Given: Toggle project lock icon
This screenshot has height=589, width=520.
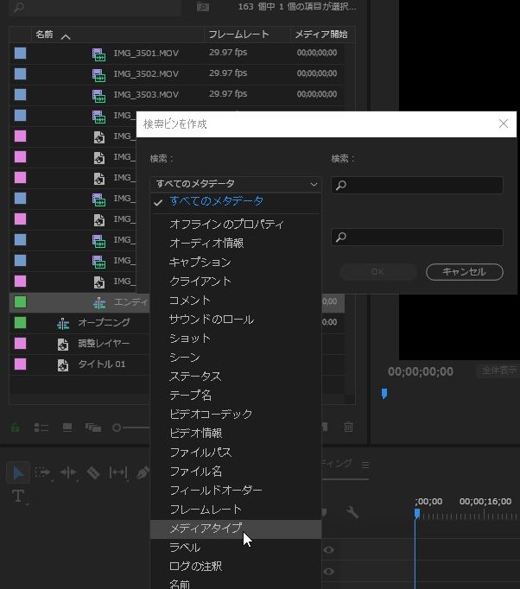Looking at the screenshot, I should (x=15, y=427).
